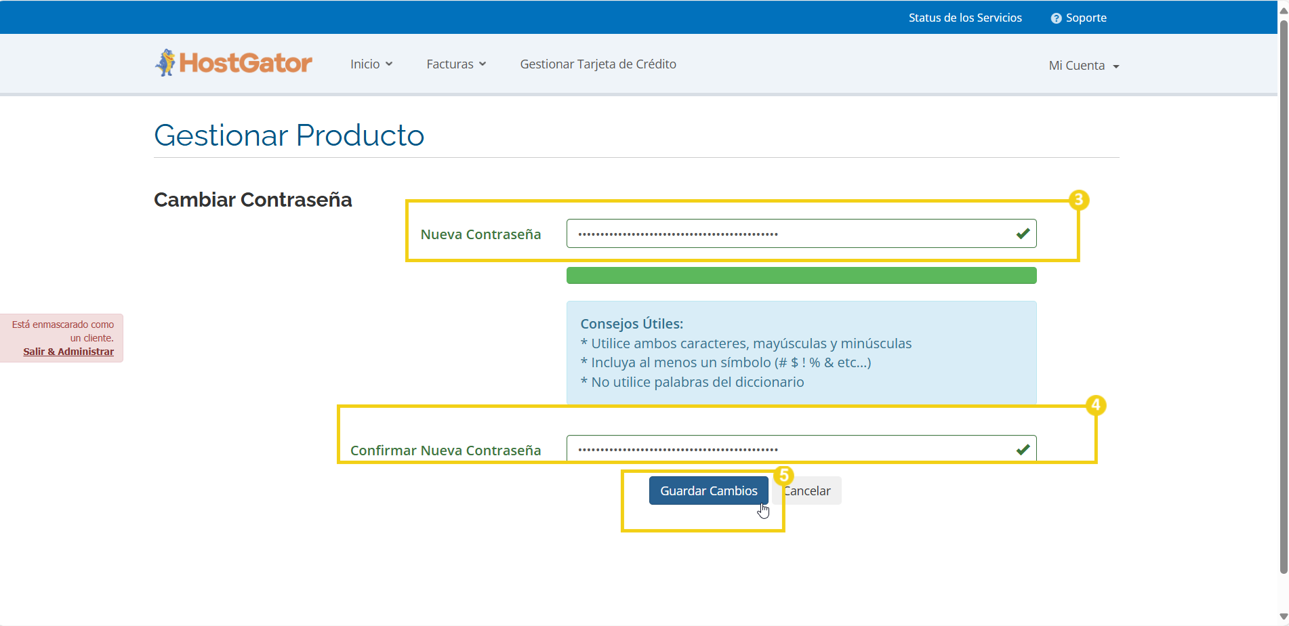
Task: Click the page vertical scrollbar thumb
Action: [1283, 298]
